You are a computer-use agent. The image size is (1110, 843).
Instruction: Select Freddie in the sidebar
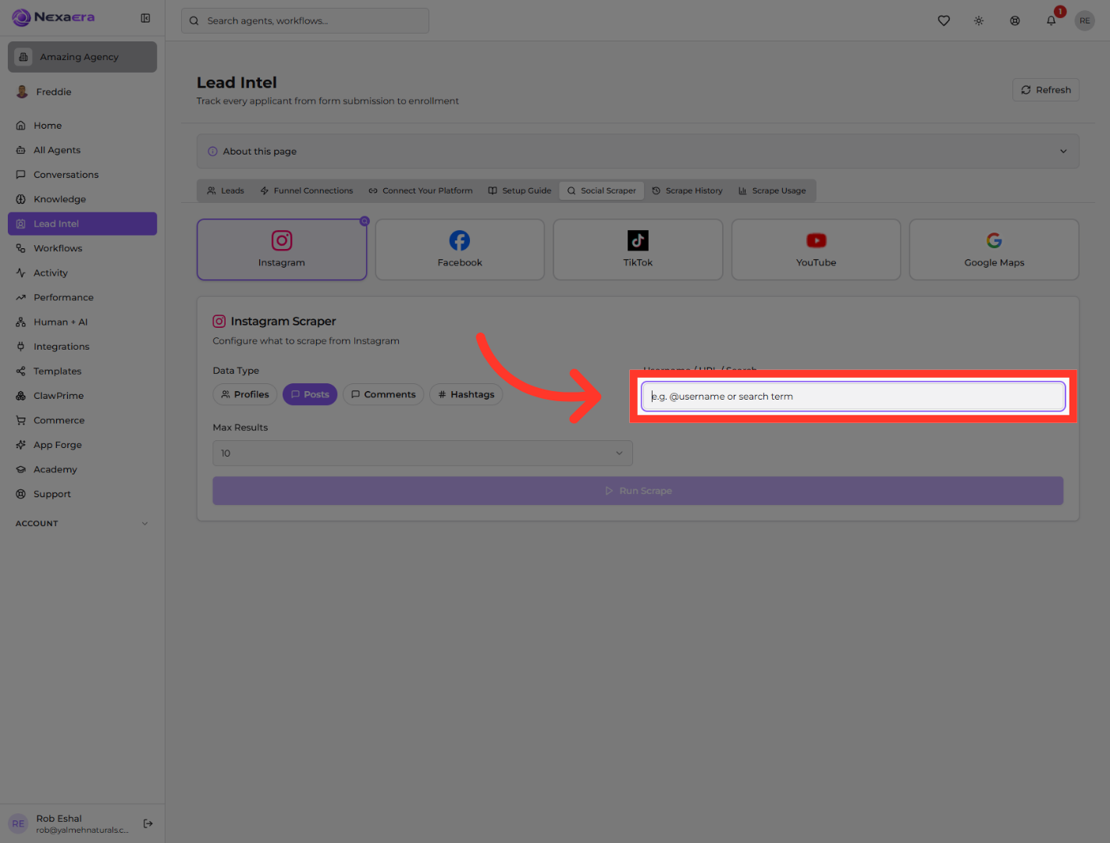pyautogui.click(x=82, y=92)
